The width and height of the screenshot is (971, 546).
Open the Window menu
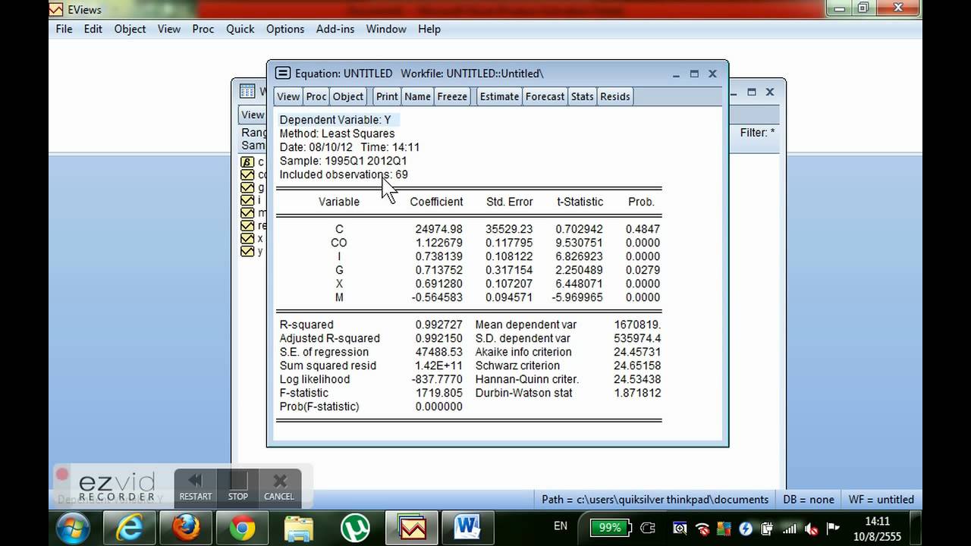click(x=386, y=29)
